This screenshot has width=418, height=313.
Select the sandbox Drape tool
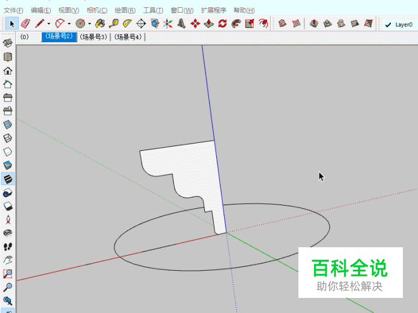click(x=341, y=24)
